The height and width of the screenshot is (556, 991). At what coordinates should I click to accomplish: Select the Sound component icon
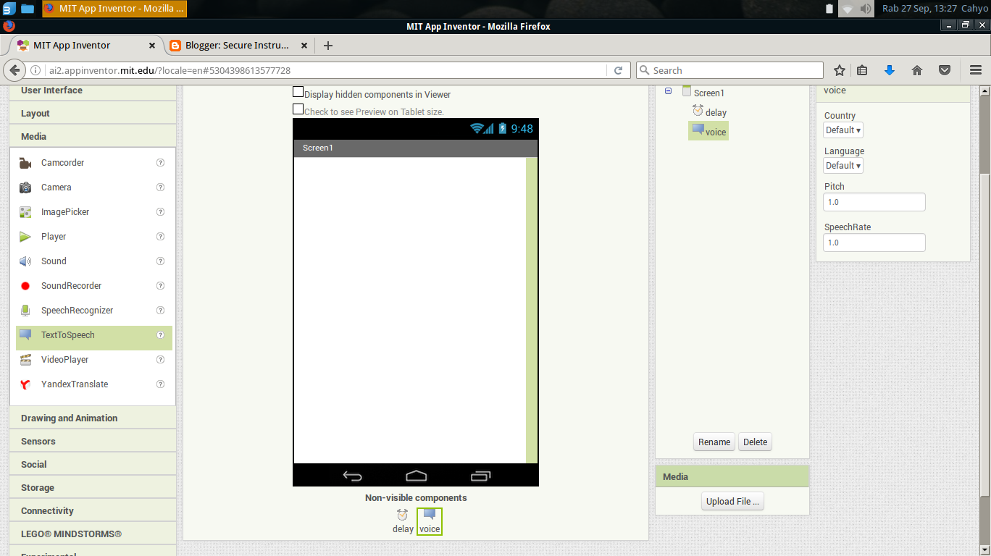pyautogui.click(x=24, y=261)
